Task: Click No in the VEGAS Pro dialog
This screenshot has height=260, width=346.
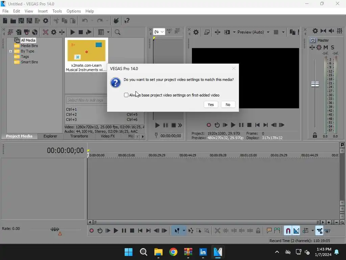Action: [x=228, y=105]
